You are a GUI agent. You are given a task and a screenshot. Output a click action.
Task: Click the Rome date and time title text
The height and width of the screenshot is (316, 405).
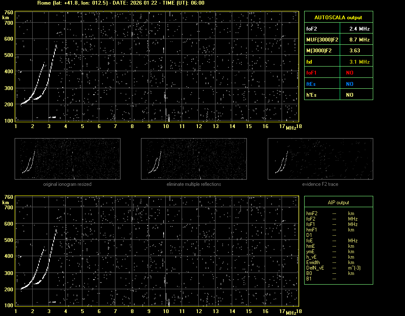pos(121,3)
